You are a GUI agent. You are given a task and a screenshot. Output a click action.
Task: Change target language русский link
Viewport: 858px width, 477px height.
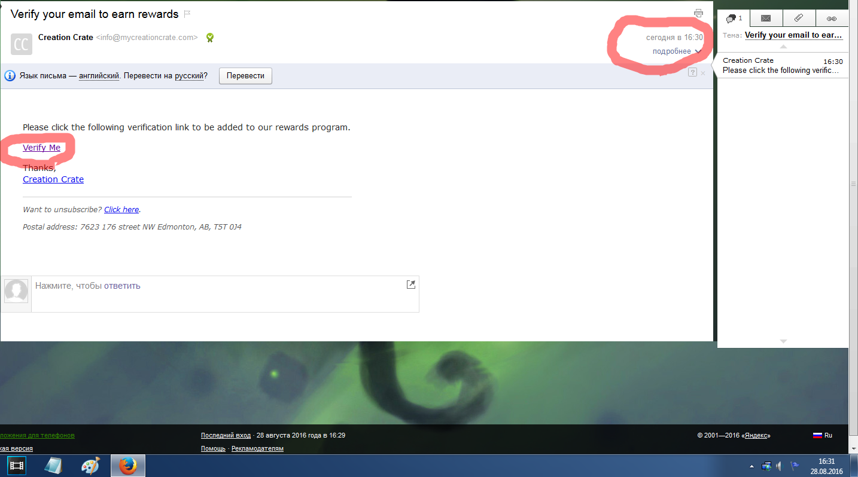pyautogui.click(x=190, y=76)
